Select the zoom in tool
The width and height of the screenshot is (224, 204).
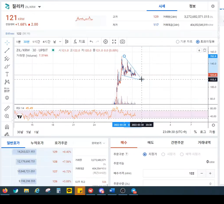(x=7, y=116)
